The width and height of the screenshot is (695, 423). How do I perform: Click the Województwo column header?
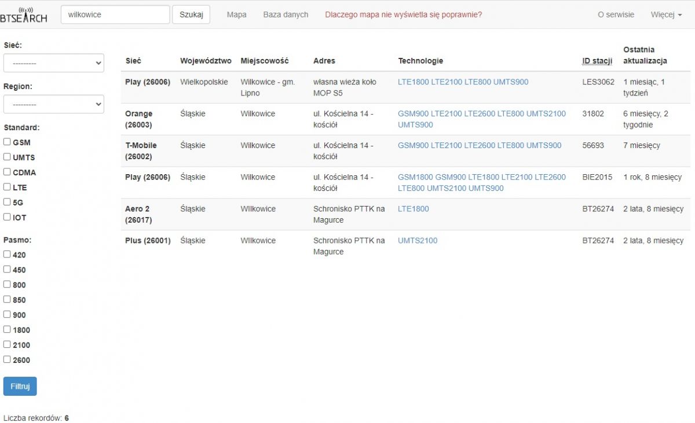pyautogui.click(x=206, y=61)
